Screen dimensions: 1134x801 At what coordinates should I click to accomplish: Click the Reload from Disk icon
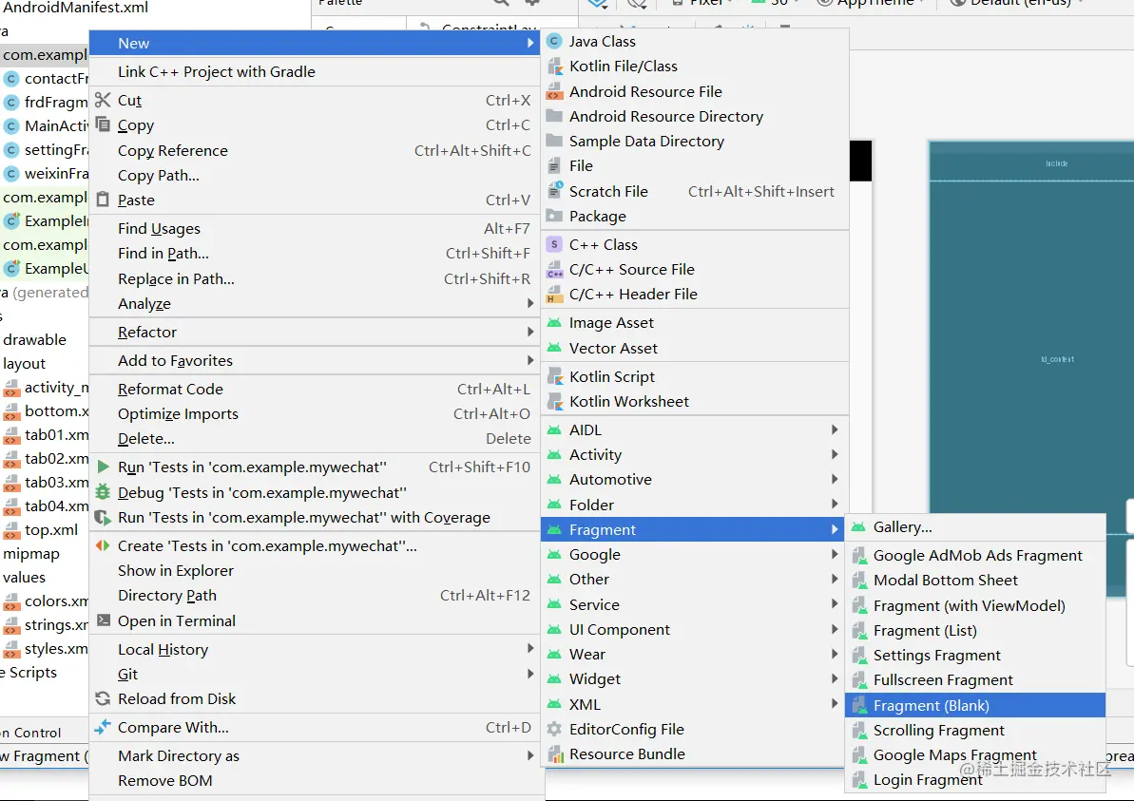pos(103,698)
